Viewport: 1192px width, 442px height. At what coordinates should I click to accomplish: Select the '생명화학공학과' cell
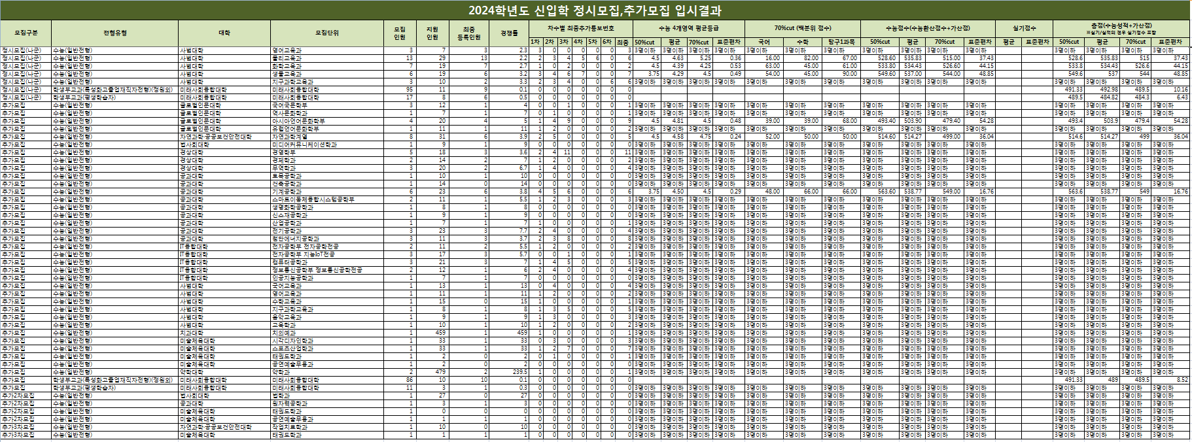click(x=327, y=207)
